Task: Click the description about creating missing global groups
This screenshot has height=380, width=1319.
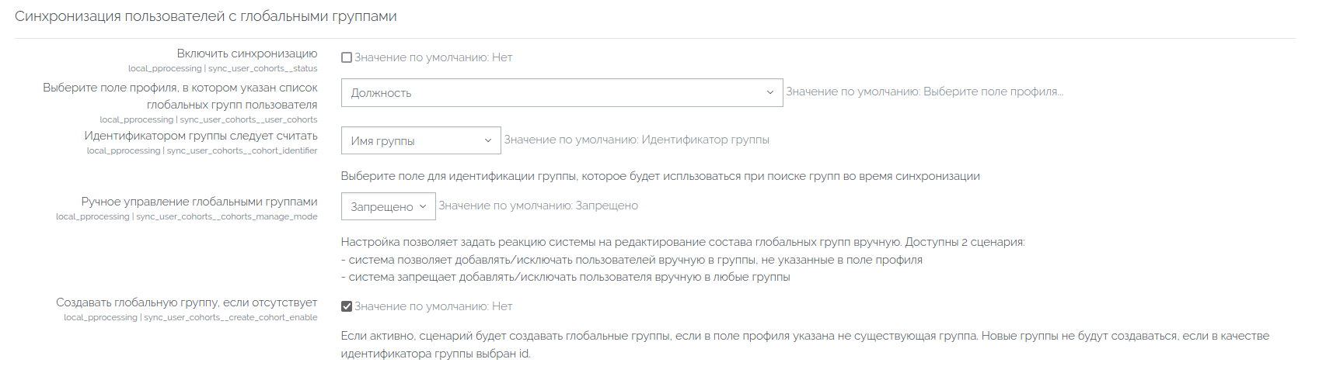Action: (x=804, y=344)
